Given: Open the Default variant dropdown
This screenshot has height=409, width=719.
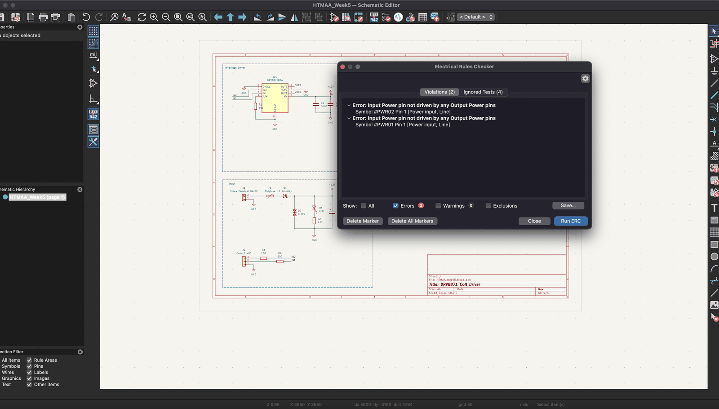Looking at the screenshot, I should click(476, 17).
